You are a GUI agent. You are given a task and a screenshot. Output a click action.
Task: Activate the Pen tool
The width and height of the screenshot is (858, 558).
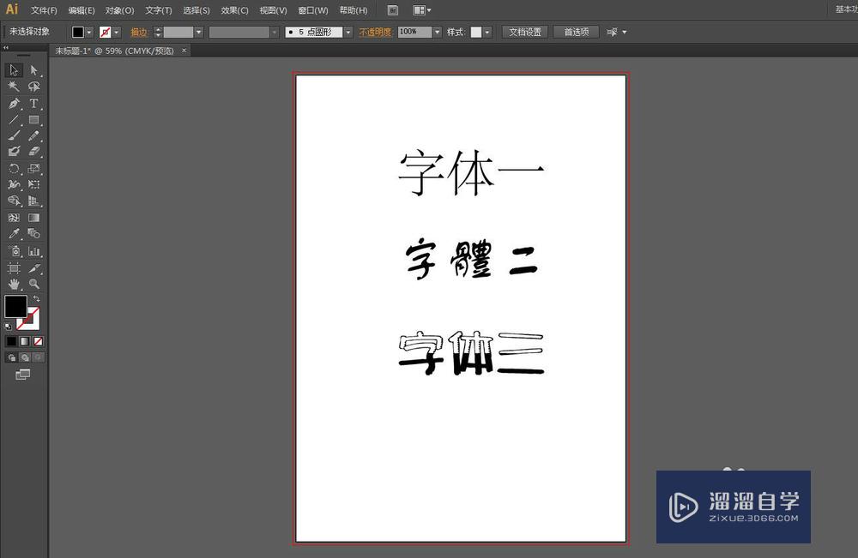(14, 102)
